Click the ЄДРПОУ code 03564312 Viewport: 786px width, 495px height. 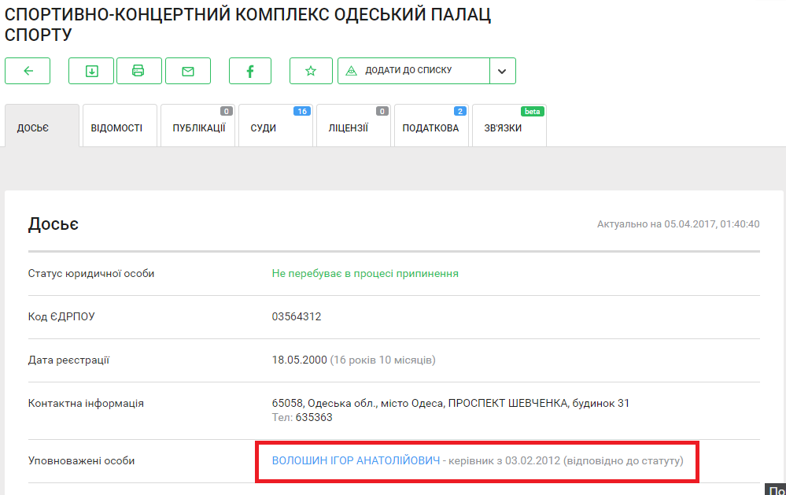click(x=297, y=316)
